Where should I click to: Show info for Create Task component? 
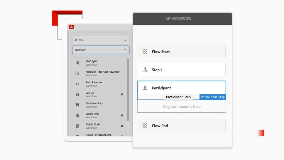tap(122, 115)
